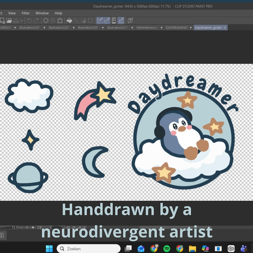Click the 11.7 zoom value field
Image resolution: width=253 pixels, height=253 pixels.
15,228
